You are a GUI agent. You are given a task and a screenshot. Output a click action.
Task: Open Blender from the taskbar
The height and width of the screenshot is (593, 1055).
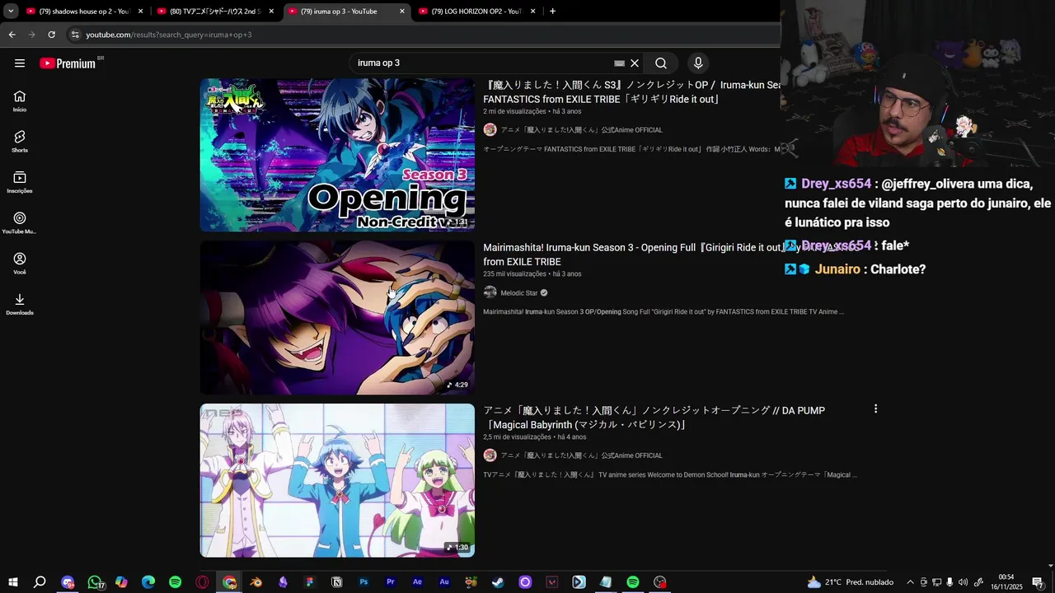tap(256, 582)
